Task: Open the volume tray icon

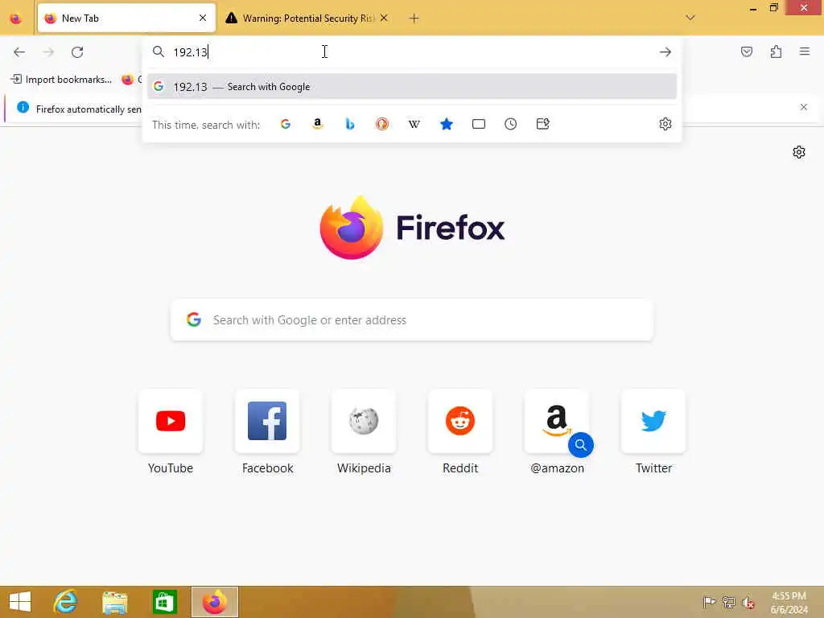Action: point(748,603)
